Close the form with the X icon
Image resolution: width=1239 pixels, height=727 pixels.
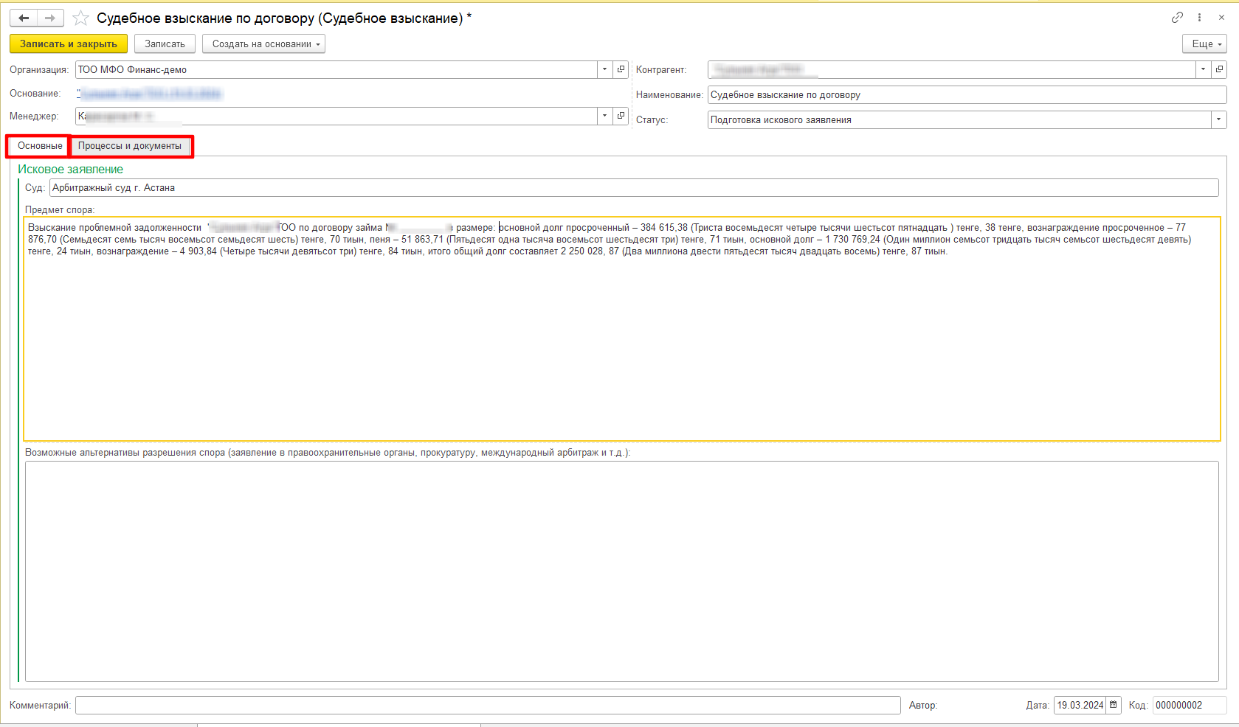tap(1221, 18)
